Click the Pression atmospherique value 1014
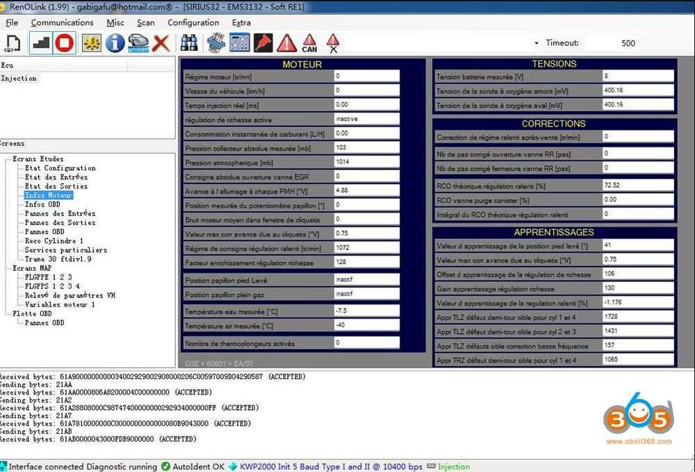 tap(366, 162)
